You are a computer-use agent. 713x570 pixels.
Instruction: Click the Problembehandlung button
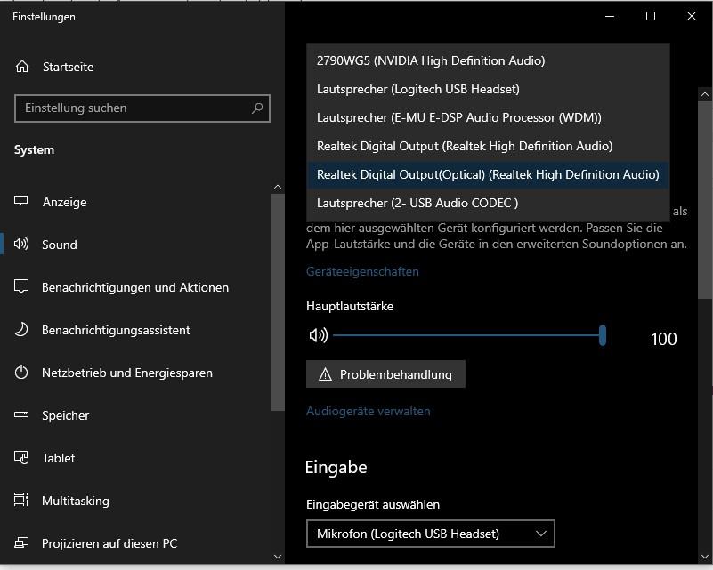tap(385, 374)
